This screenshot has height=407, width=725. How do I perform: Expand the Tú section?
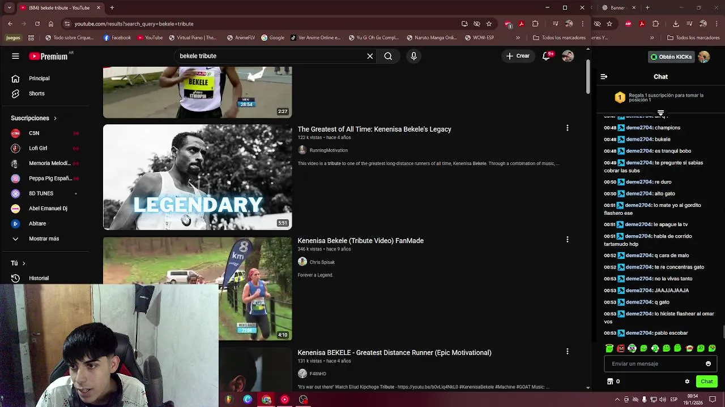18,263
